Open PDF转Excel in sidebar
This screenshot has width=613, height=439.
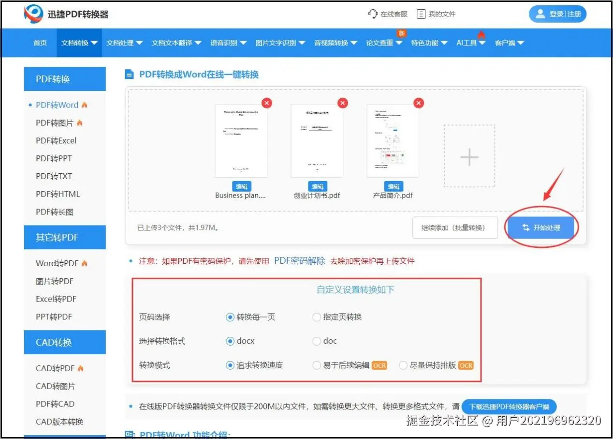[x=56, y=141]
